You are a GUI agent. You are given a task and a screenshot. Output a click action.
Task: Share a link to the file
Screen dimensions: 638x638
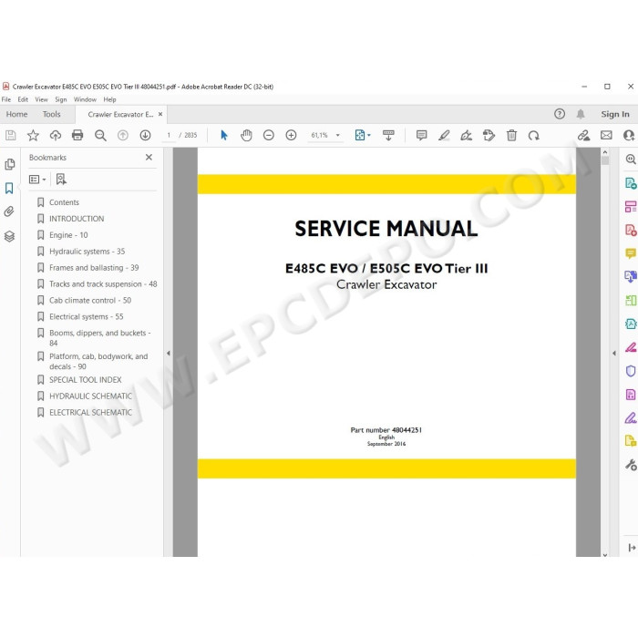584,135
